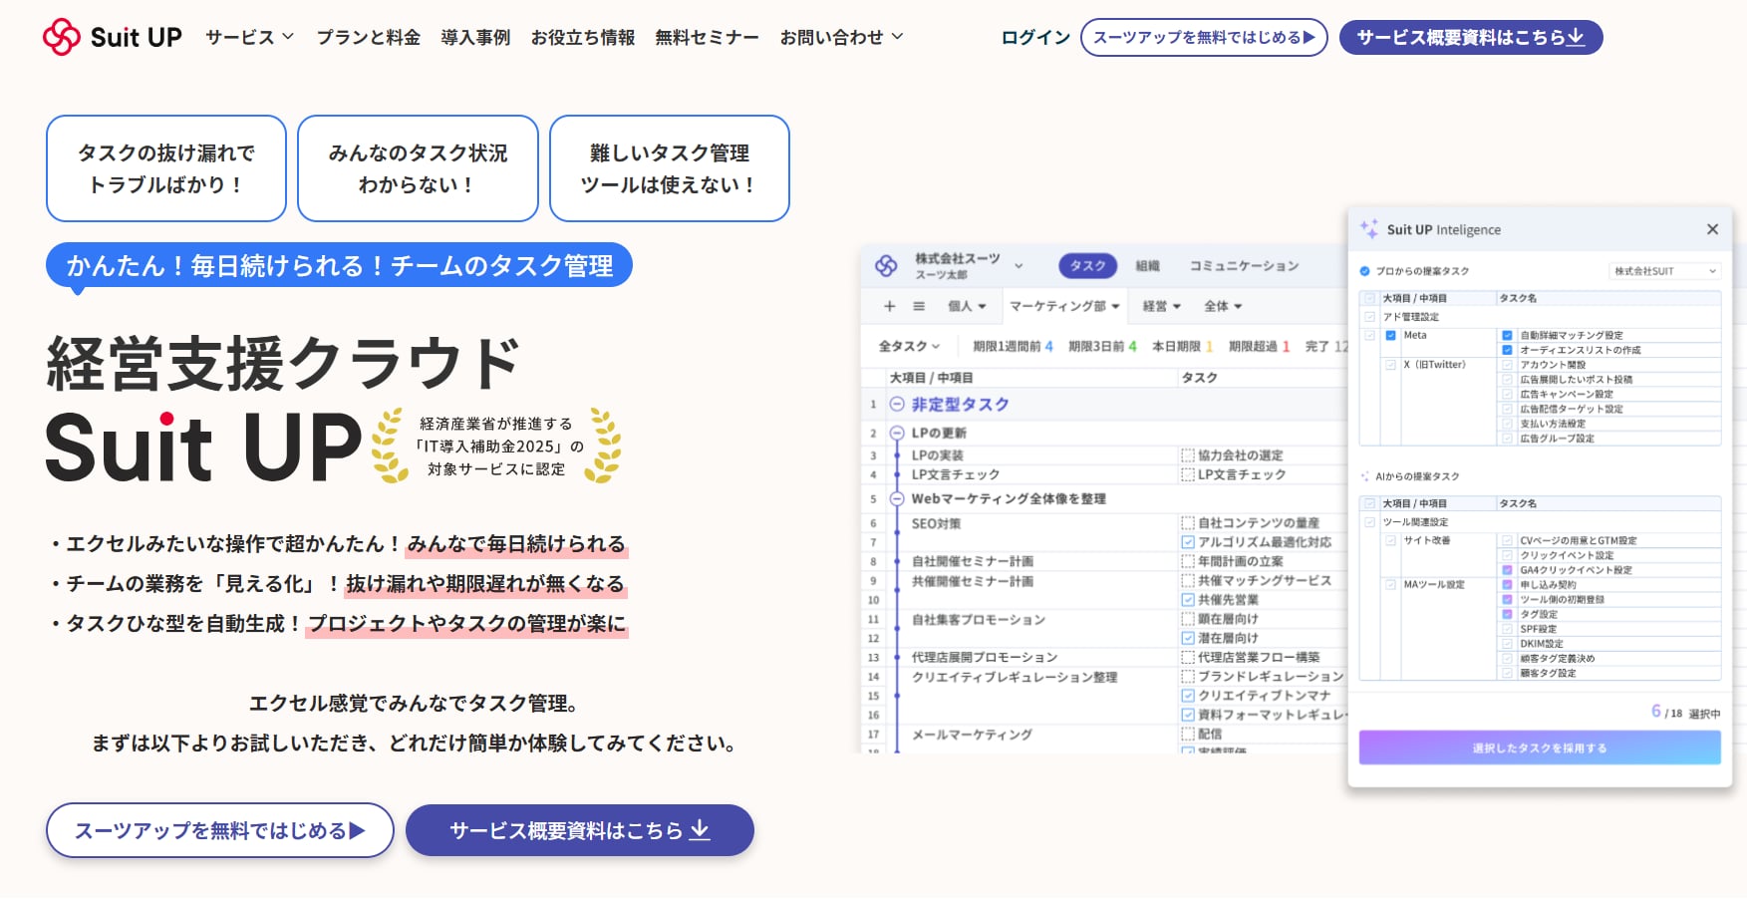The image size is (1747, 899).
Task: Click the 本日期限 1 filter
Action: [1182, 346]
